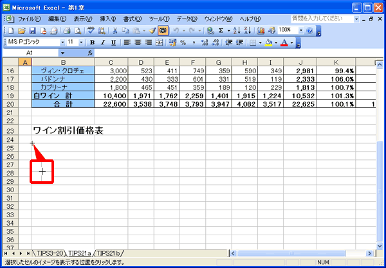Viewport: 386px width, 268px height.
Task: Click the question input box in the menu bar
Action: 322,19
